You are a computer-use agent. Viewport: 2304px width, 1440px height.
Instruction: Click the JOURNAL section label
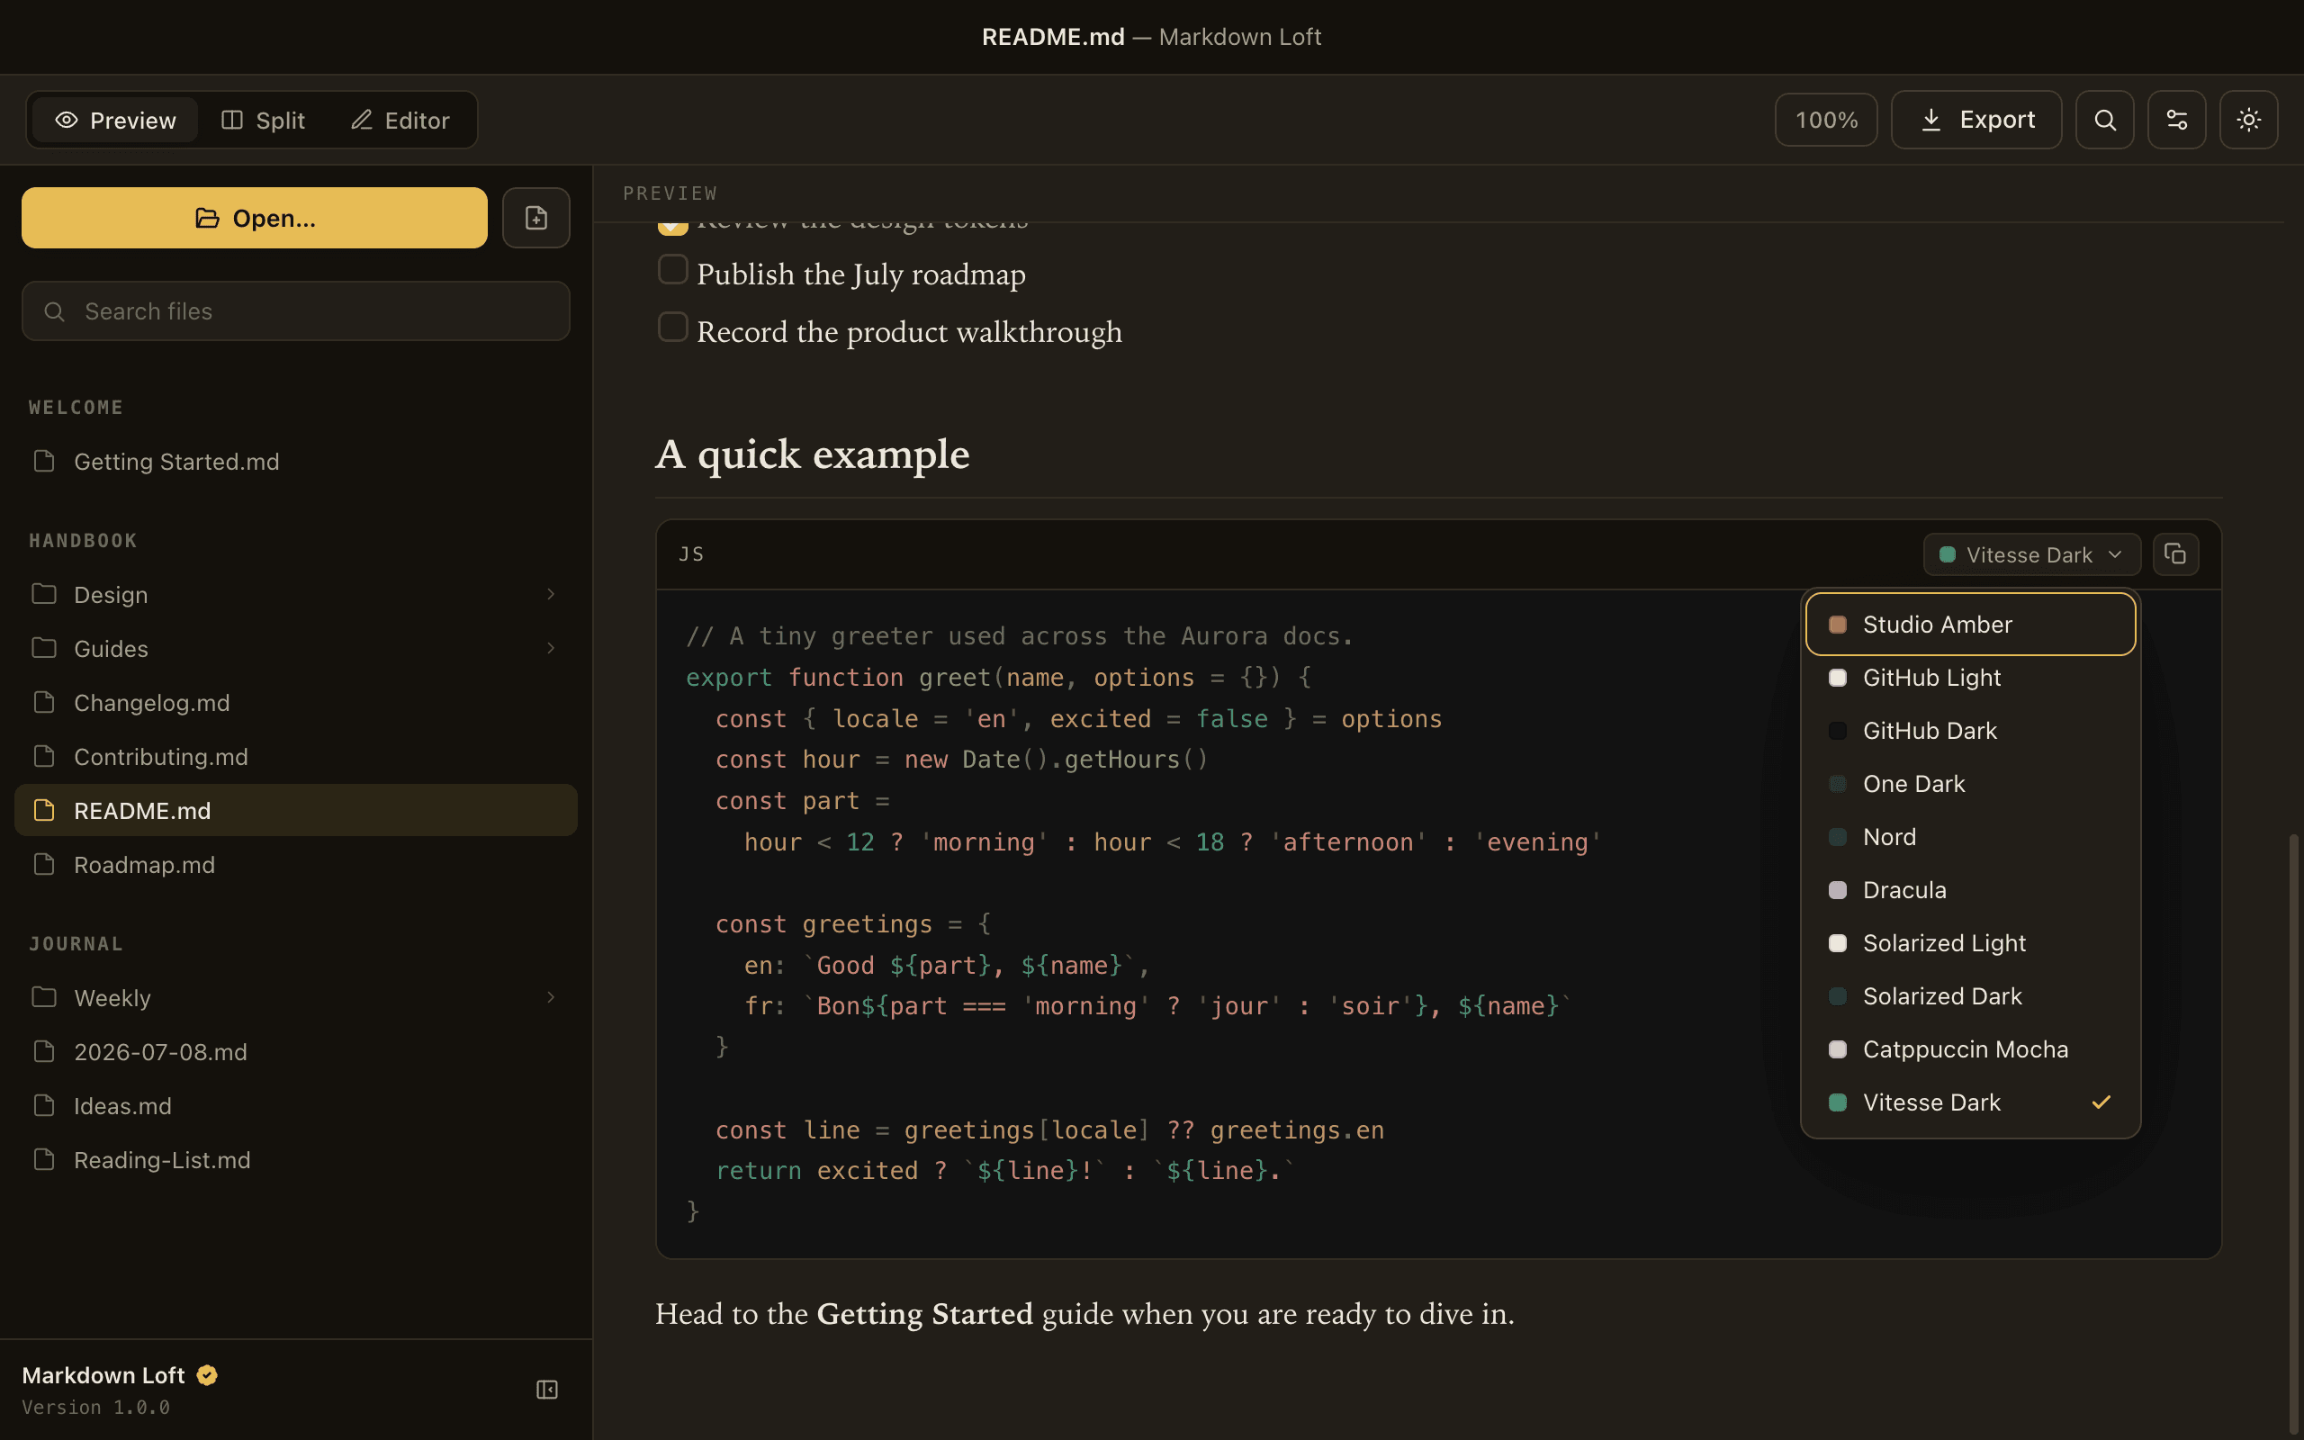tap(76, 944)
